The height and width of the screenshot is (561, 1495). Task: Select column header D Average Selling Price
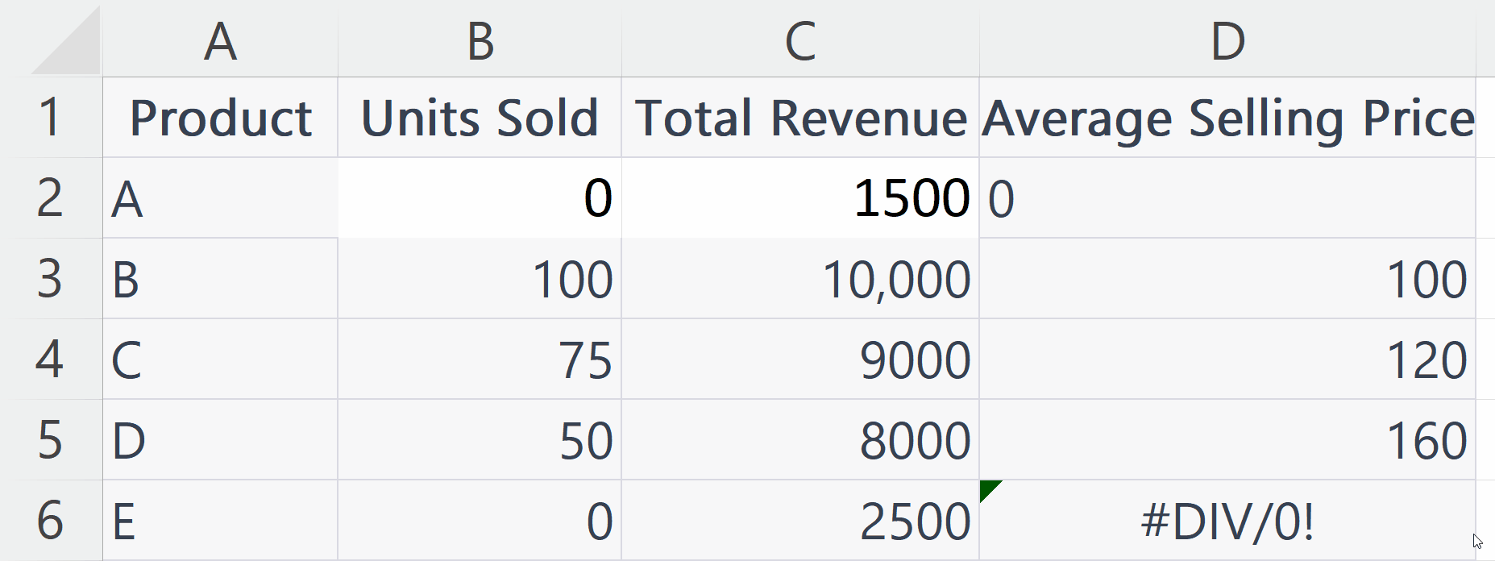(x=1225, y=40)
